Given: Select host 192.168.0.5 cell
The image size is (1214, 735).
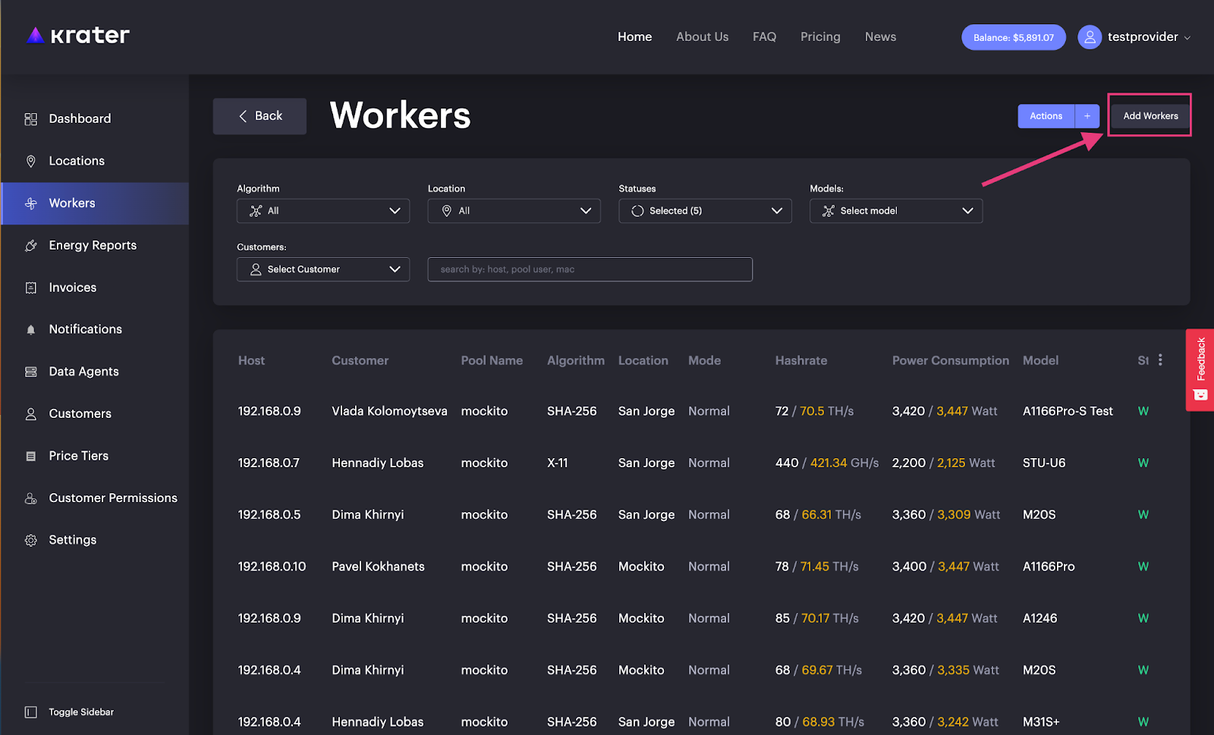Looking at the screenshot, I should (269, 514).
